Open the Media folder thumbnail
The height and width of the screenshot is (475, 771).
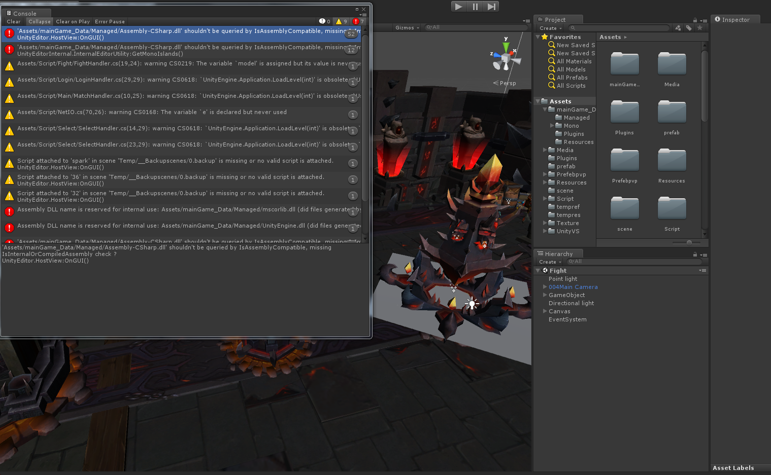672,64
